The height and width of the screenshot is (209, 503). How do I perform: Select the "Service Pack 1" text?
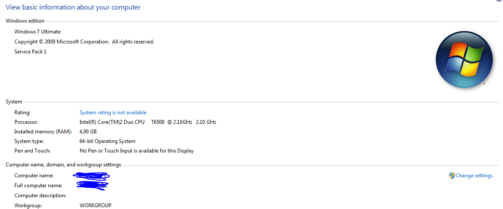(x=30, y=52)
